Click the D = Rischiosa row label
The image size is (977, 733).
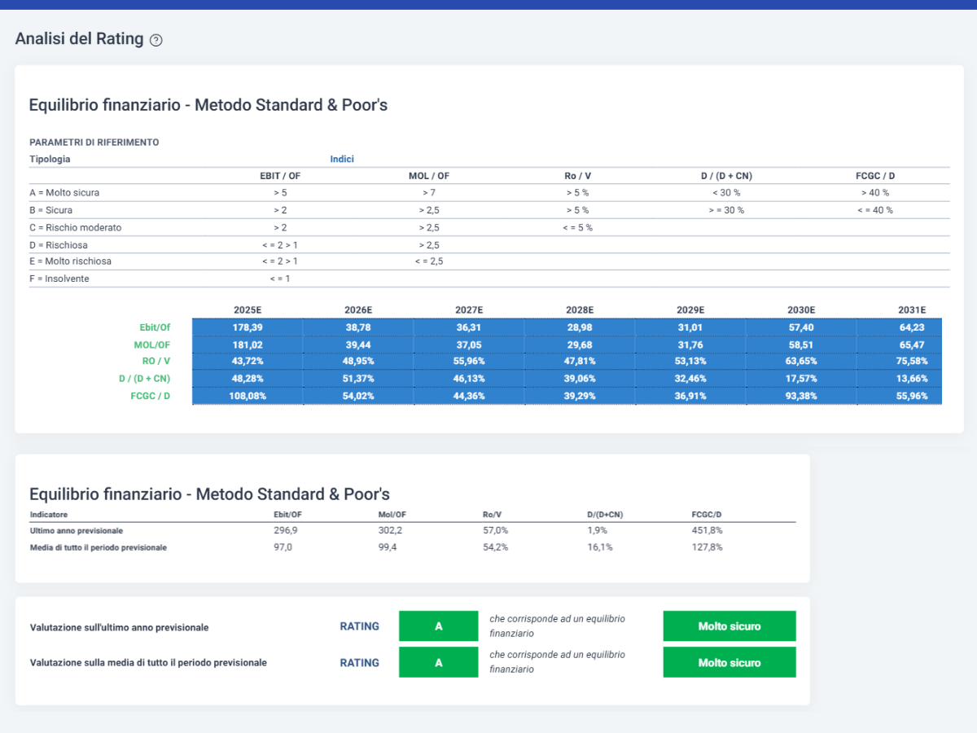(x=59, y=244)
